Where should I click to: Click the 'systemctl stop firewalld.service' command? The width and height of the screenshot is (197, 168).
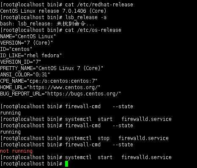117,138
